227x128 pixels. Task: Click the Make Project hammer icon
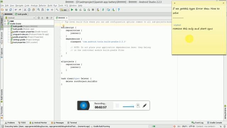point(57,10)
